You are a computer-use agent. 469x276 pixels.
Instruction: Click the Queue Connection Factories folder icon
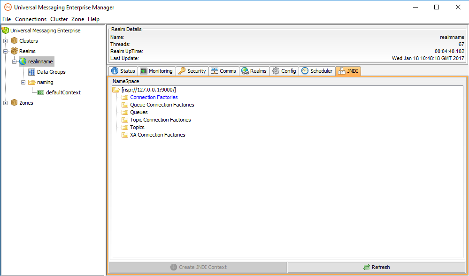125,105
